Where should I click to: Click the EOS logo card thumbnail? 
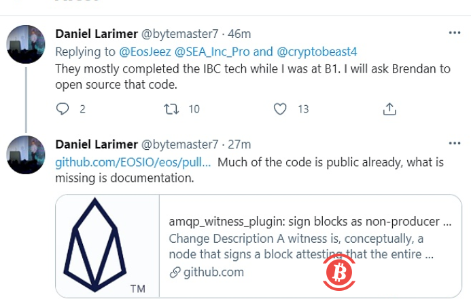[x=107, y=246]
